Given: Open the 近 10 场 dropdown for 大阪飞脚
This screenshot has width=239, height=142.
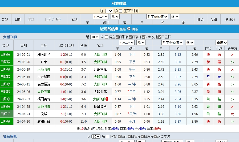Looking at the screenshot, I should pyautogui.click(x=95, y=37).
